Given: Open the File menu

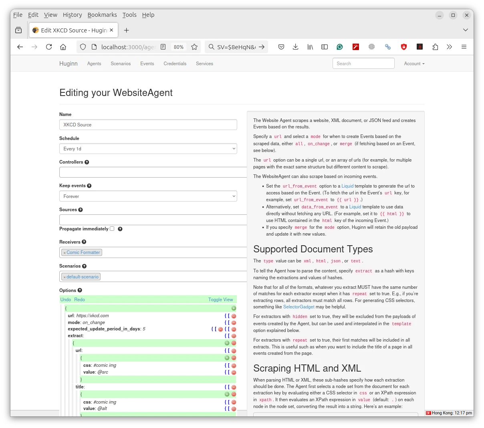Looking at the screenshot, I should coord(18,15).
